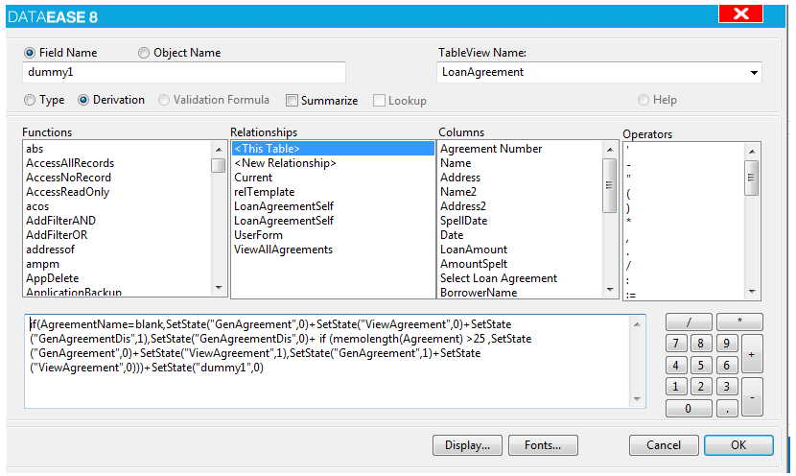This screenshot has height=476, width=796.
Task: Open the TableView Name dropdown
Action: click(x=754, y=73)
